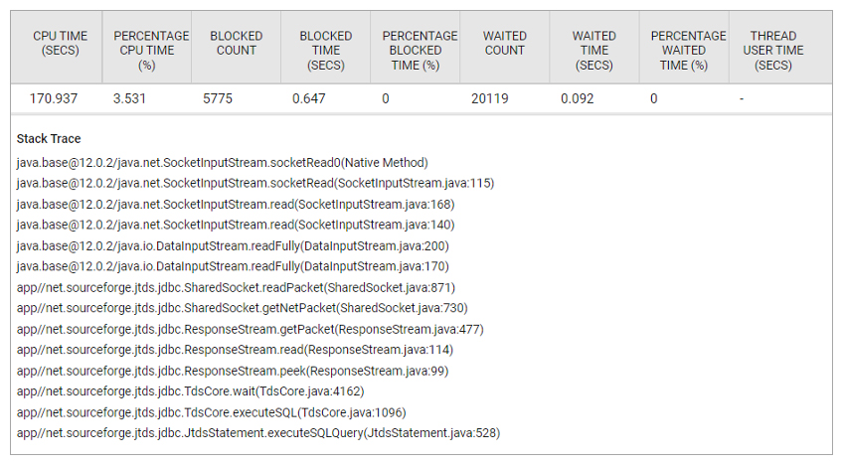
Task: Select the SharedSocket.readPacket stack line
Action: (236, 287)
